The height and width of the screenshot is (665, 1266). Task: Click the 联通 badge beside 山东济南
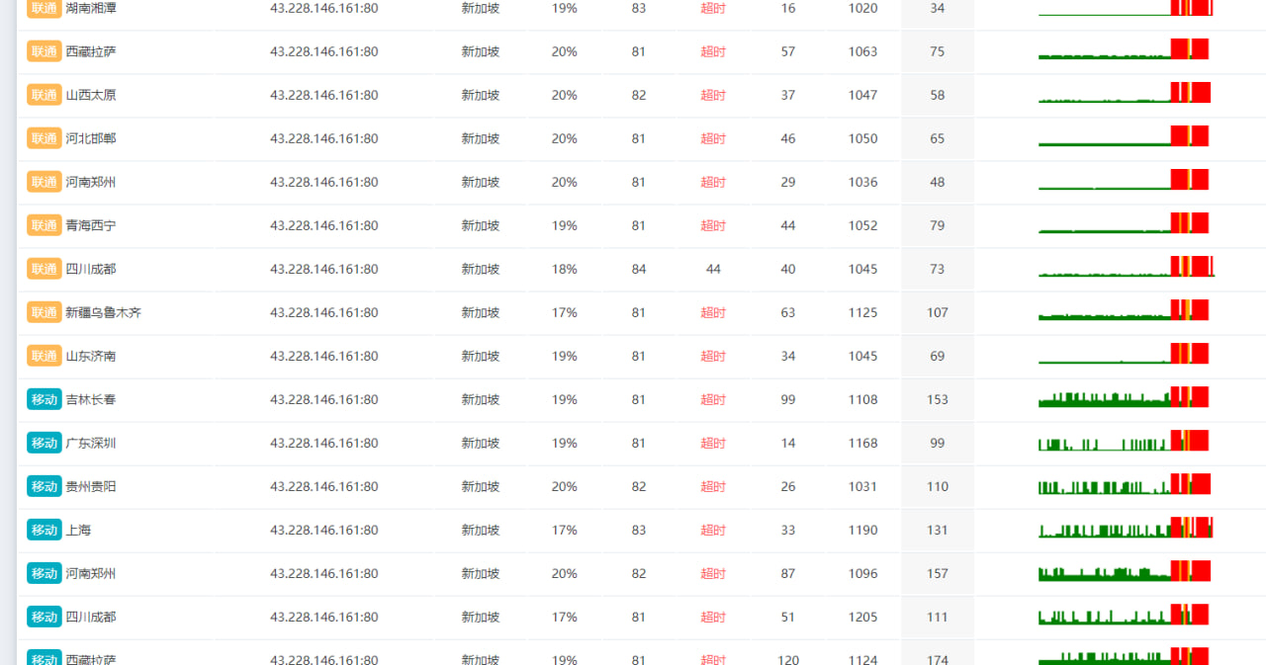[45, 356]
